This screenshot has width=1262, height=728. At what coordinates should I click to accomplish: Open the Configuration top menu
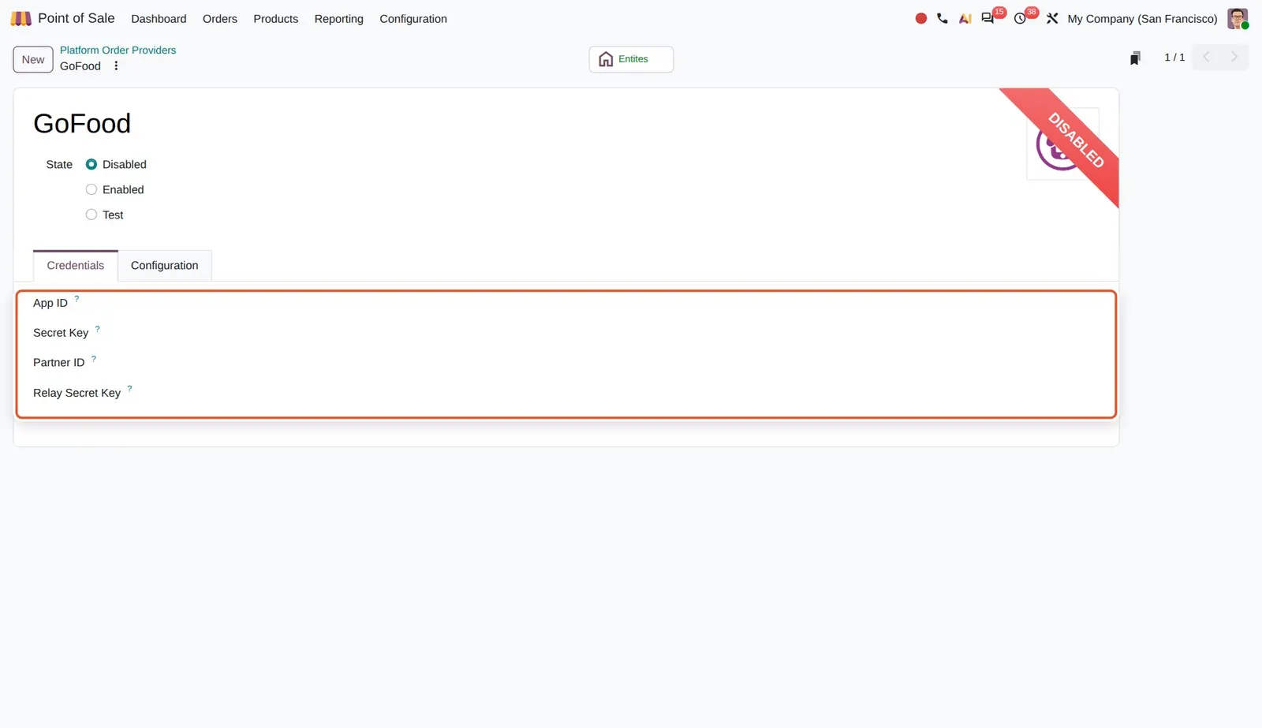413,19
